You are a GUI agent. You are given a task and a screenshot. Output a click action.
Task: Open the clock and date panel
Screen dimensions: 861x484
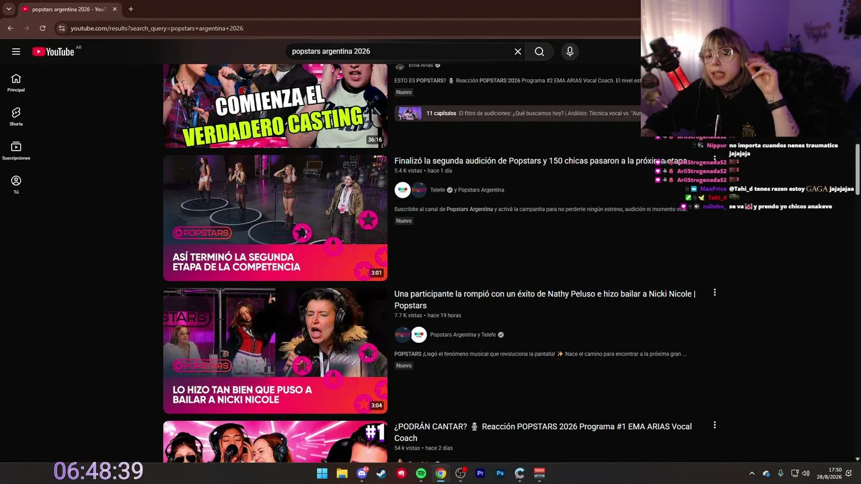click(x=829, y=473)
